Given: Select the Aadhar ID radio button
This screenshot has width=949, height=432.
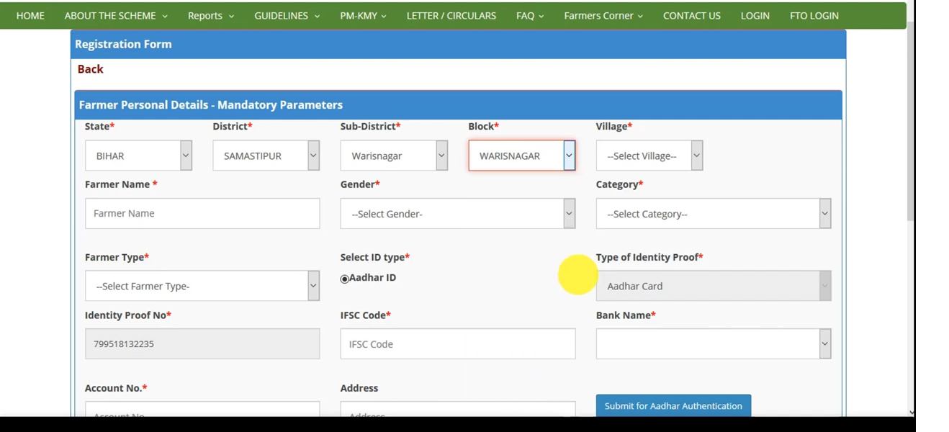Looking at the screenshot, I should [343, 278].
